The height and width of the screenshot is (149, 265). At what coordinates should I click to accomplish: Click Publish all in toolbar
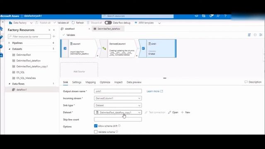pos(43,23)
